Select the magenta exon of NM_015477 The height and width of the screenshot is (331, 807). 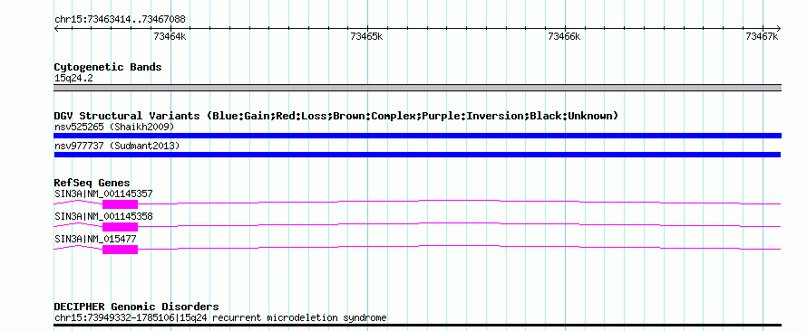click(121, 250)
